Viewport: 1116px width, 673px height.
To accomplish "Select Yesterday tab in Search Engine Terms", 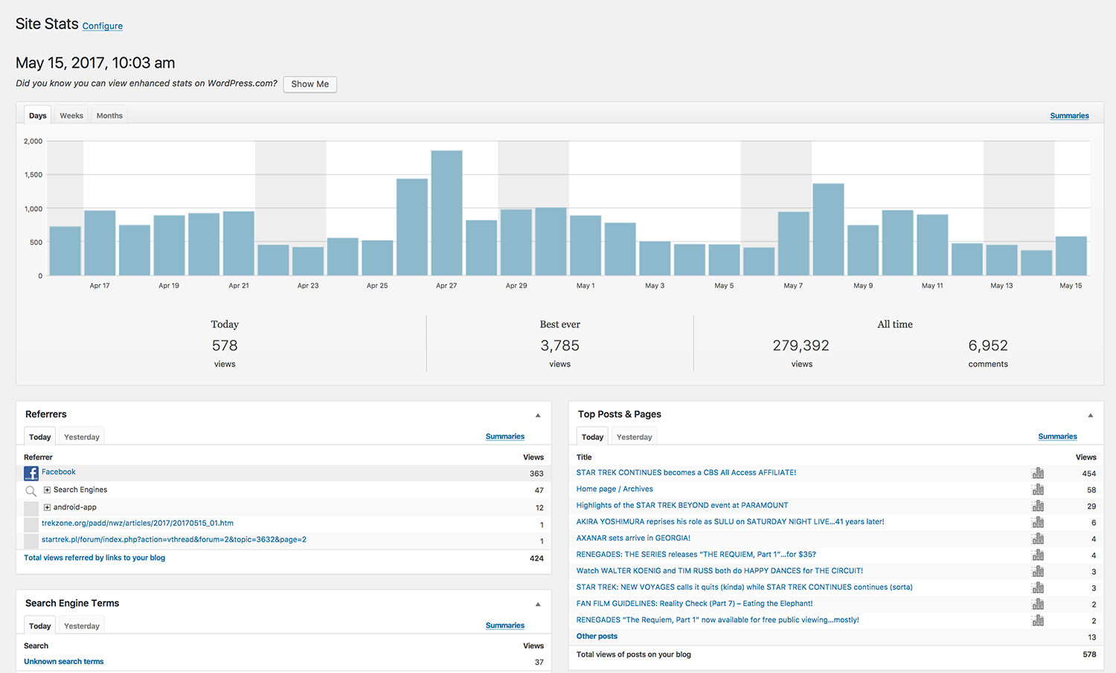I will point(82,625).
